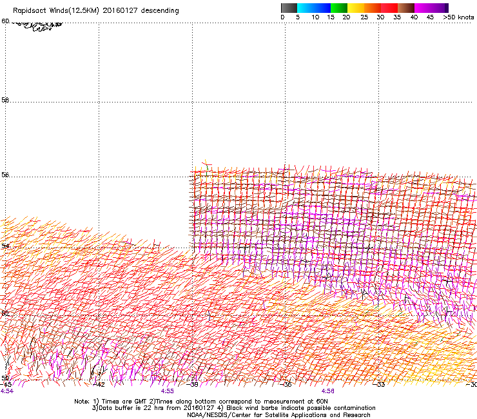Click the NOAA/NESDIS credit line

click(x=278, y=415)
